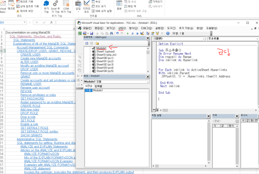
Task: Open 도구(T) menu in VBA editor
Action: [x=171, y=28]
